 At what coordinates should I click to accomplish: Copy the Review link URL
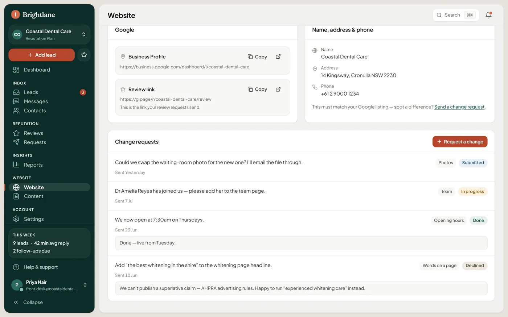point(257,89)
